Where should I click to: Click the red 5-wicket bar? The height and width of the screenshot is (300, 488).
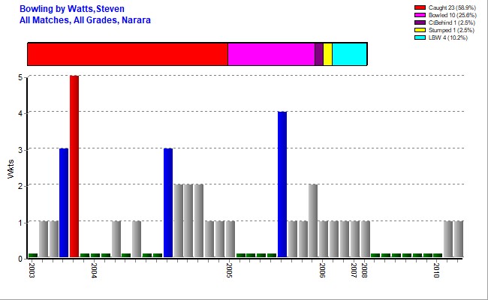[x=74, y=166]
